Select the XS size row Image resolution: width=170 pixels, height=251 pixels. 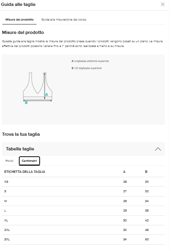[83, 182]
